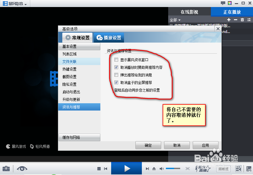Stop playback with the square stop button

point(99,169)
